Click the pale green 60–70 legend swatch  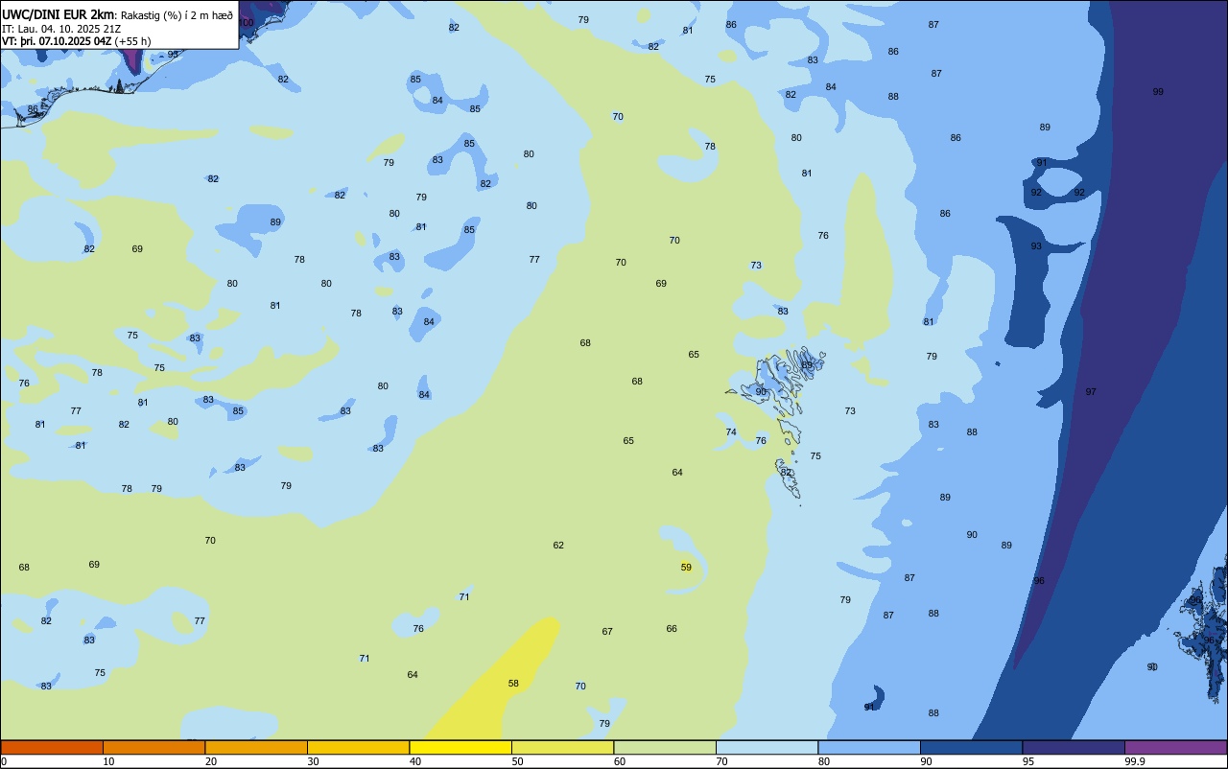(x=665, y=747)
